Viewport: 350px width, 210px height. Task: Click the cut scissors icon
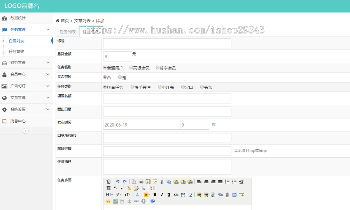click(162, 182)
